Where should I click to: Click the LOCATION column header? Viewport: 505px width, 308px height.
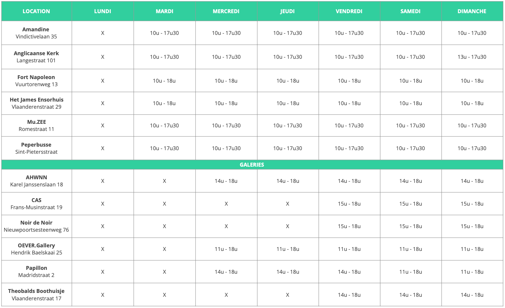pyautogui.click(x=36, y=11)
